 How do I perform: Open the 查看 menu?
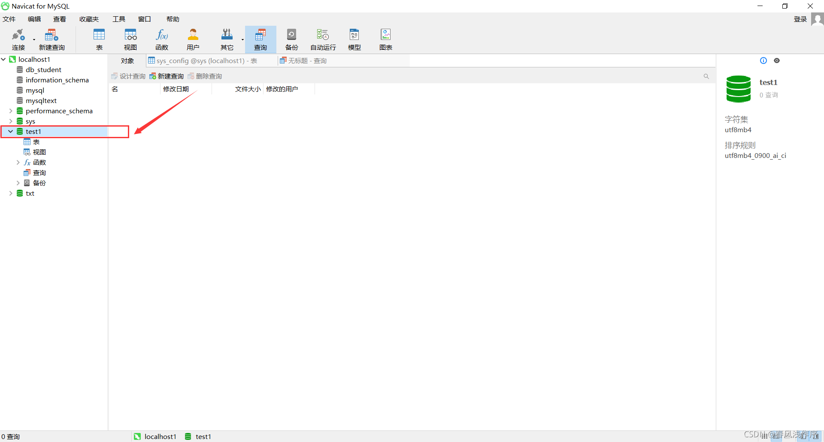60,19
